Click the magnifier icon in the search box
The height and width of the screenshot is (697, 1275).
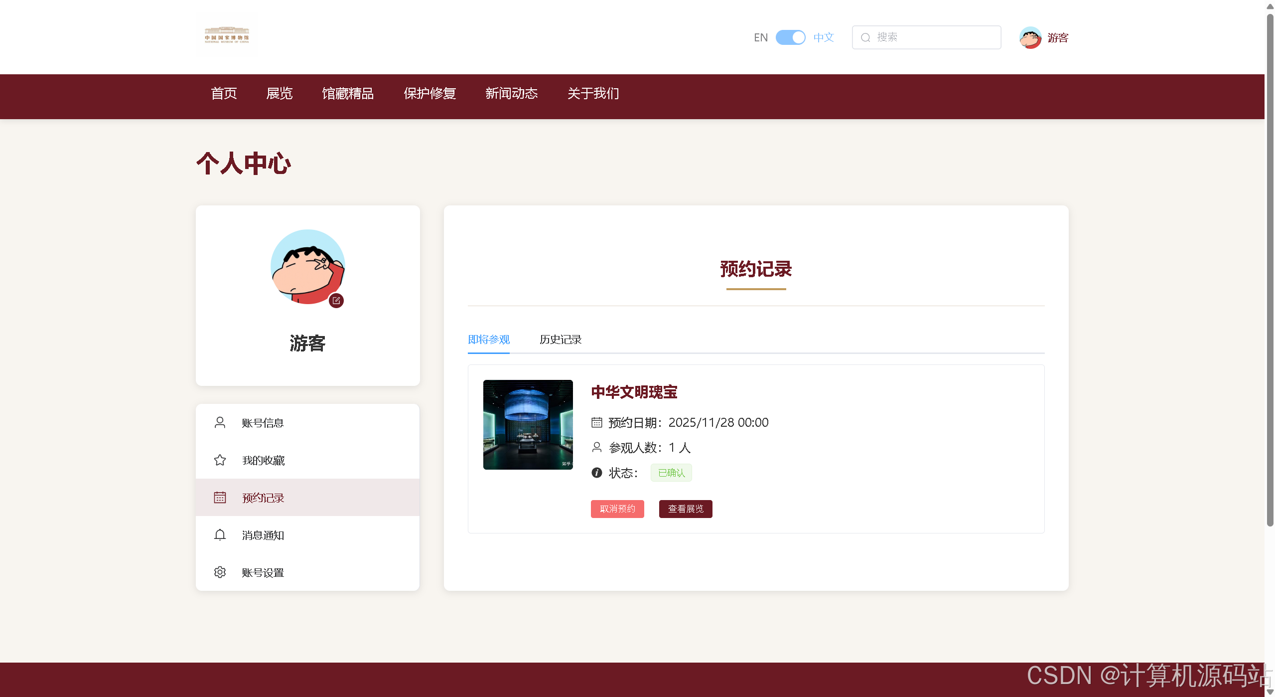coord(865,37)
